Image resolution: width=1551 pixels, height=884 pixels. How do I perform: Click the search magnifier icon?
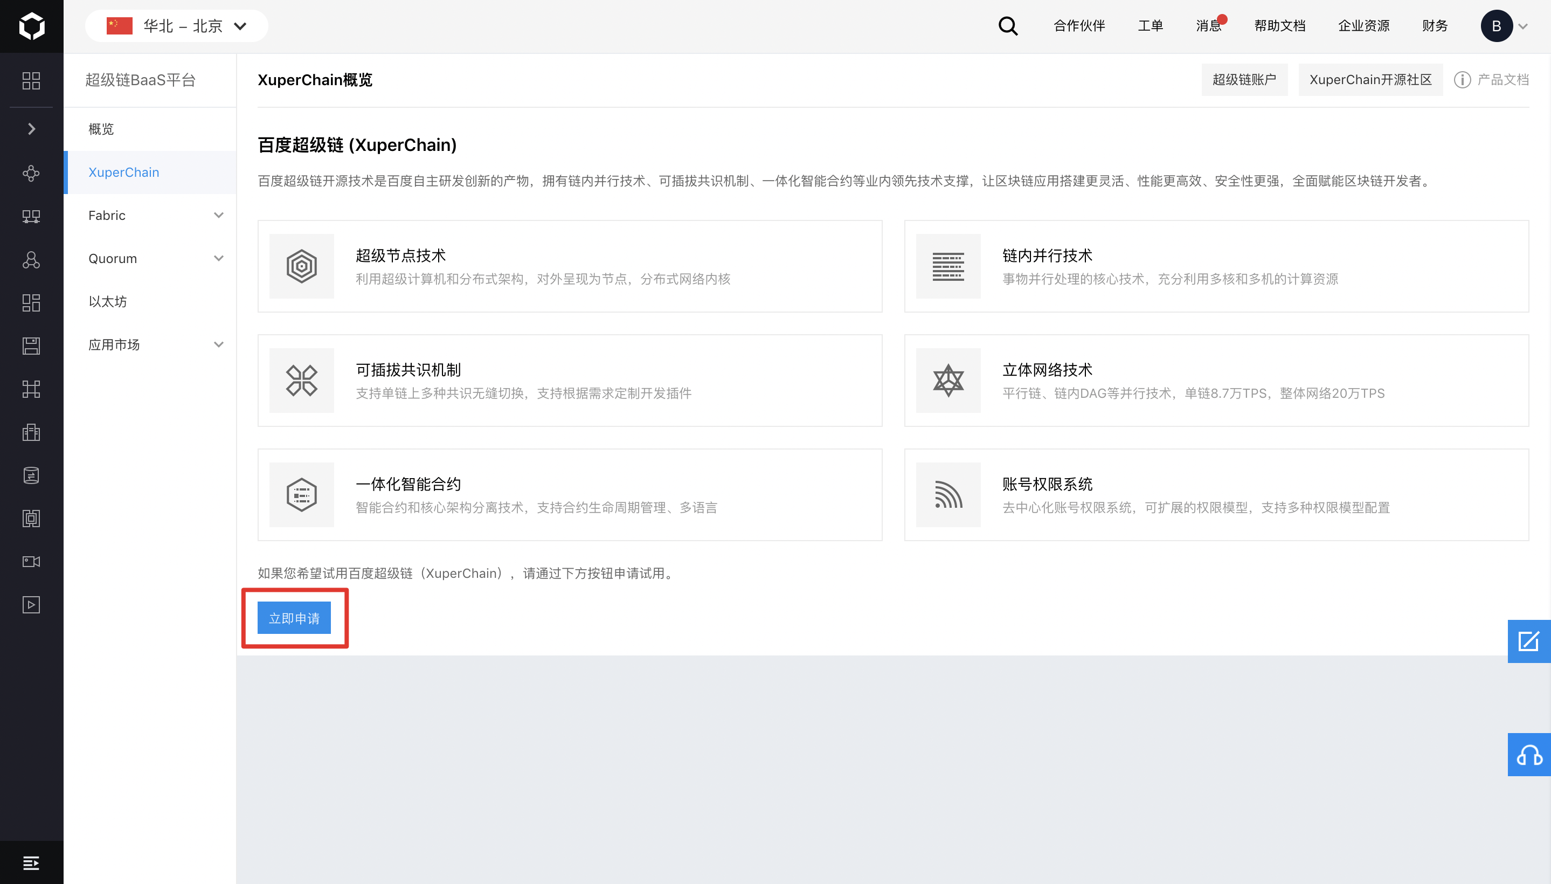point(1008,26)
